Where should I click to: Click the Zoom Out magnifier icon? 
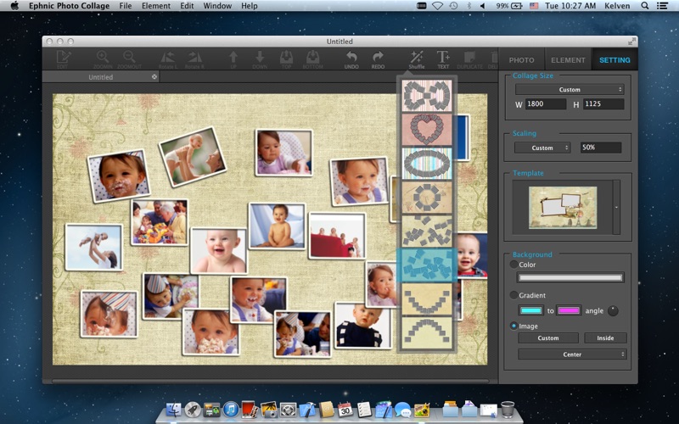point(129,59)
